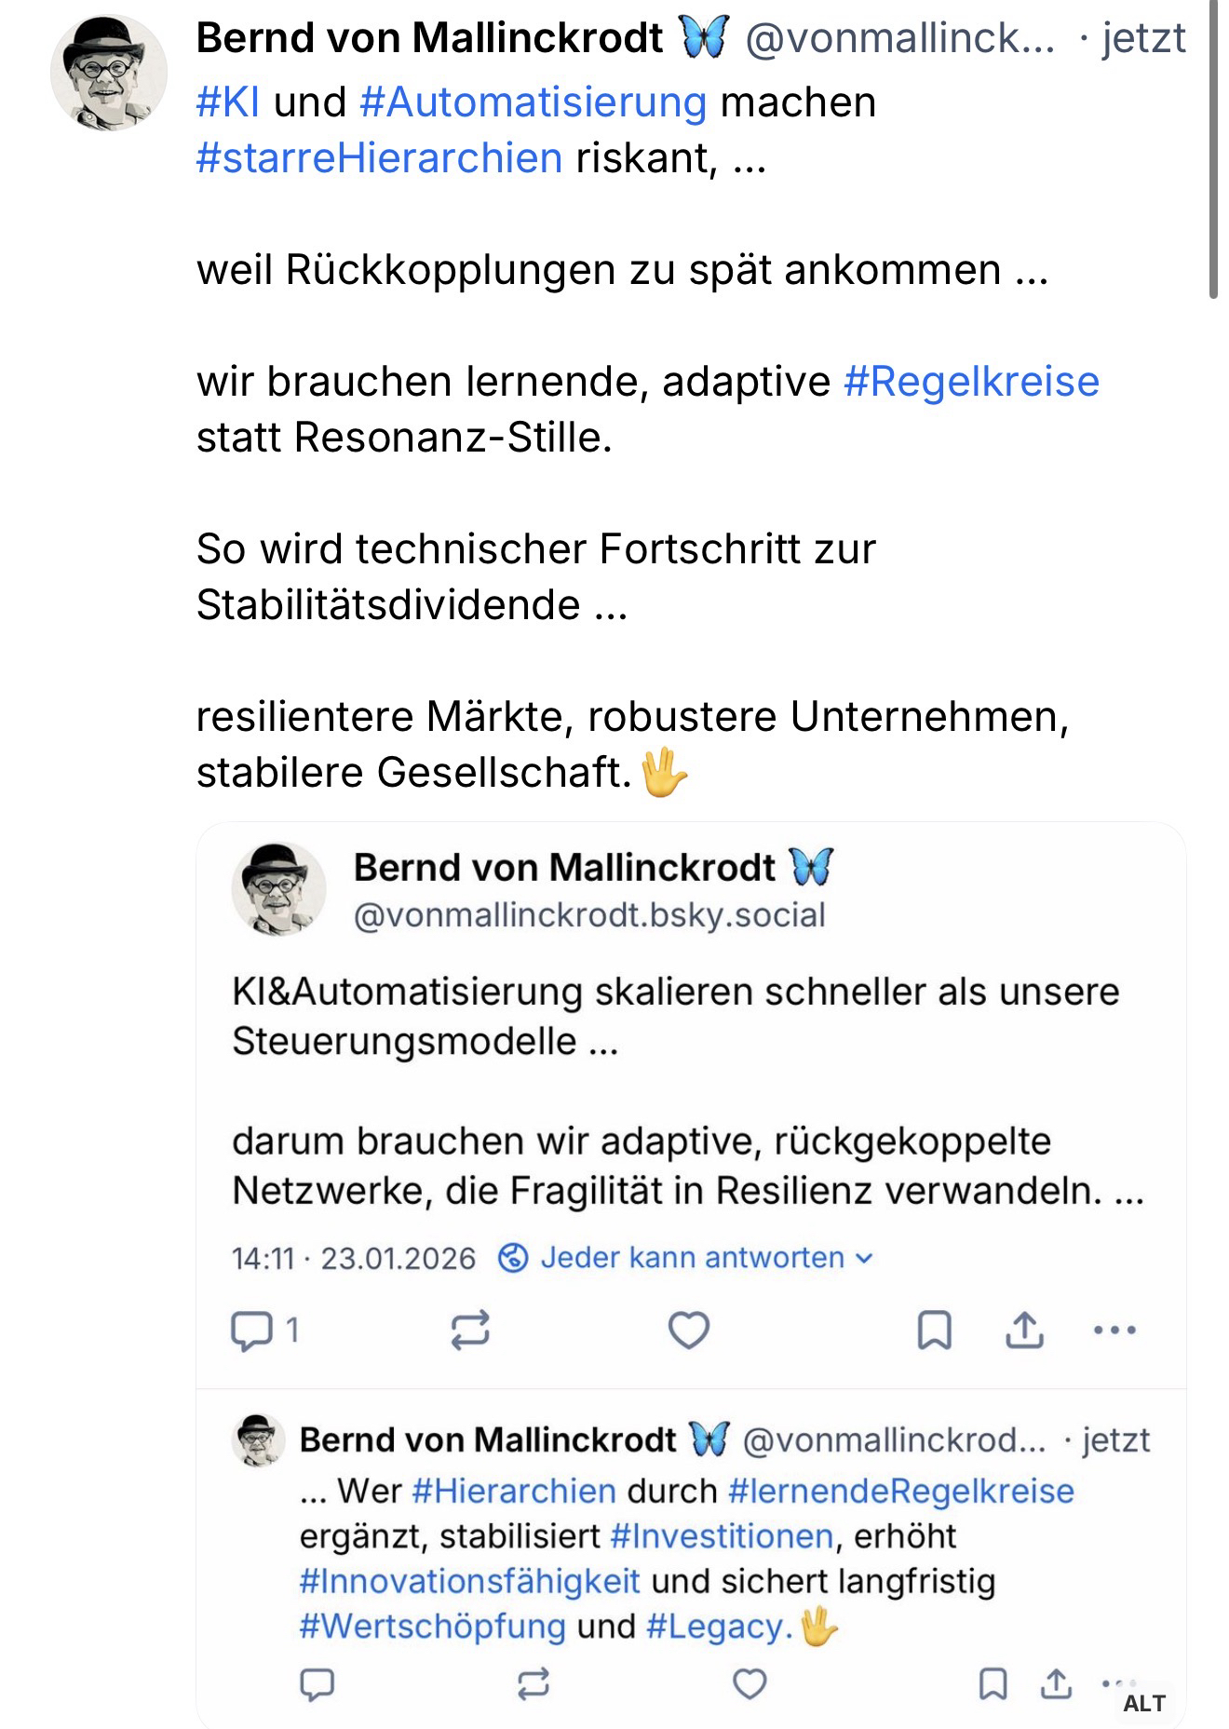Open @vonmallinckrodt.bsky.social handle in quoted post
This screenshot has height=1729, width=1229.
589,915
